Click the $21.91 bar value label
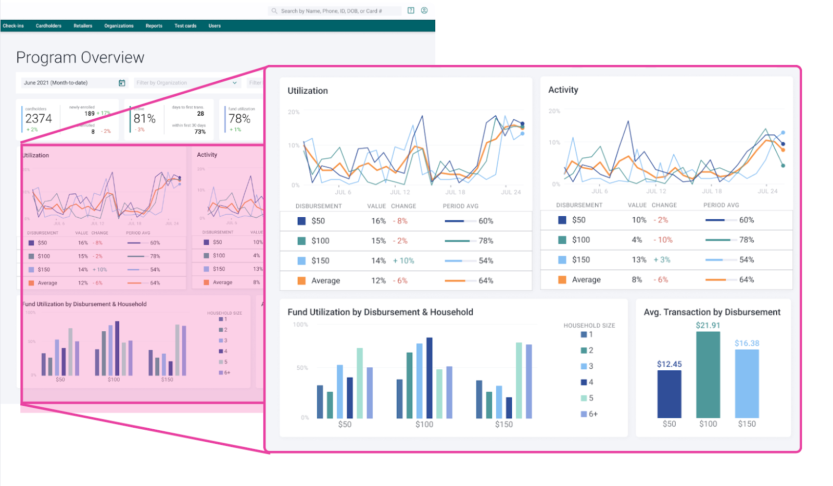The height and width of the screenshot is (486, 833). pyautogui.click(x=708, y=326)
